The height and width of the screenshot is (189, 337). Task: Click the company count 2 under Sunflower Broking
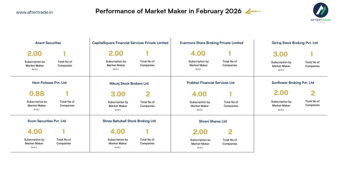coord(313,93)
